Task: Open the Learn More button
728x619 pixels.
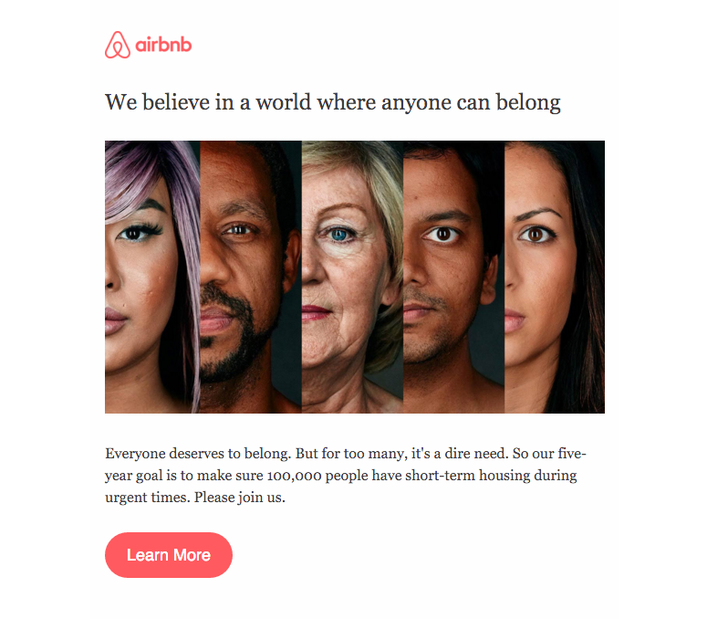Action: (x=169, y=555)
